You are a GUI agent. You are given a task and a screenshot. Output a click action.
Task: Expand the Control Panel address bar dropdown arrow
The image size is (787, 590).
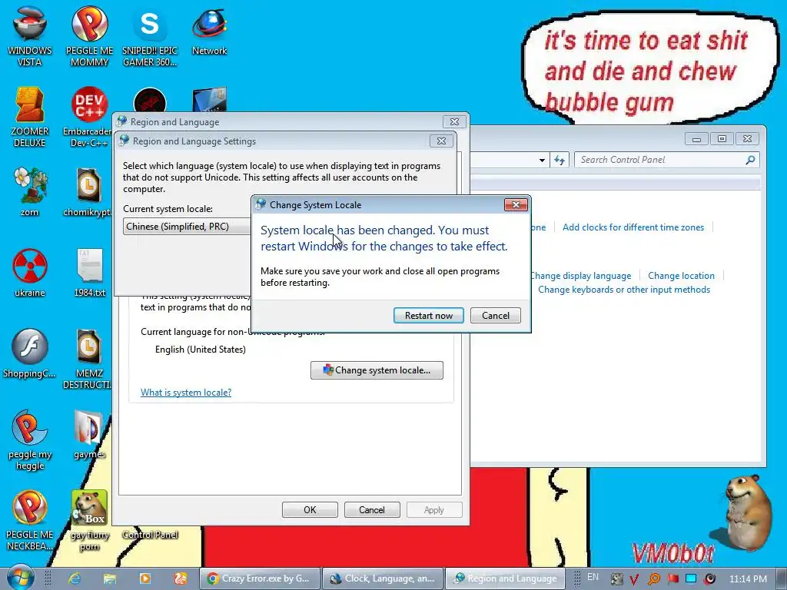(542, 160)
